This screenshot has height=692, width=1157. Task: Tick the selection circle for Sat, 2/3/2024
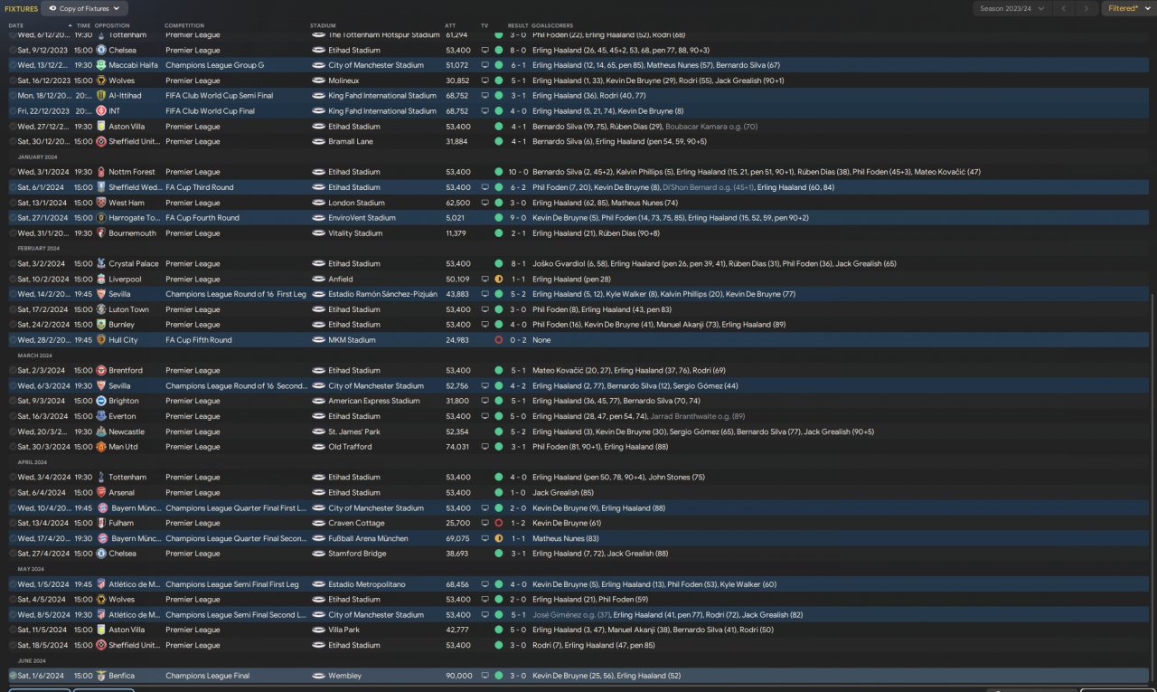pos(13,371)
